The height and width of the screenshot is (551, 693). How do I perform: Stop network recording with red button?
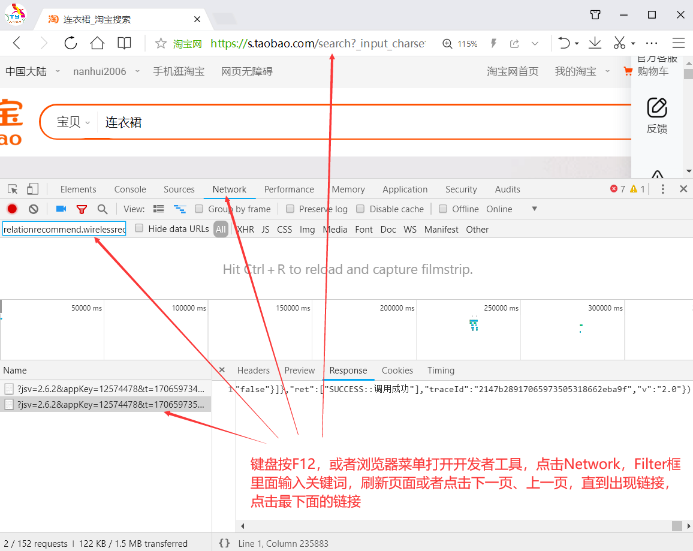tap(12, 209)
